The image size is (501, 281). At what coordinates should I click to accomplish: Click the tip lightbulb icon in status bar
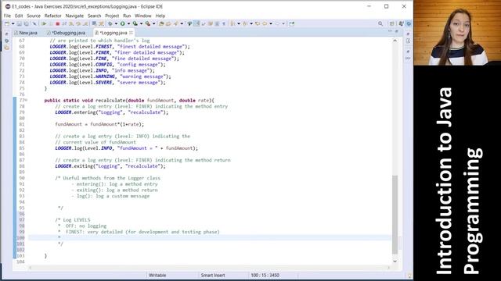(409, 276)
